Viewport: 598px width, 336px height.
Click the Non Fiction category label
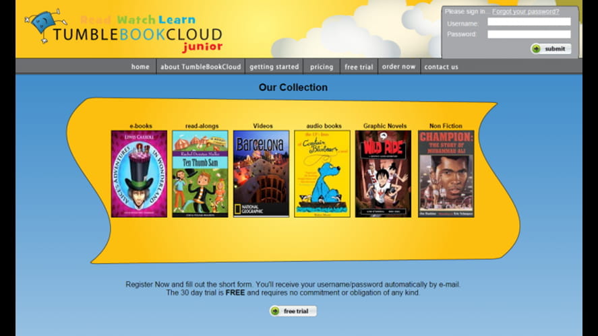(x=446, y=126)
